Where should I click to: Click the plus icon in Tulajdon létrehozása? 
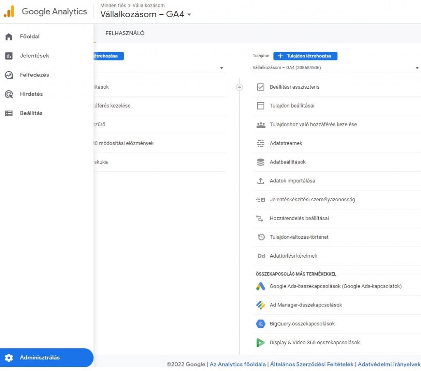(280, 56)
